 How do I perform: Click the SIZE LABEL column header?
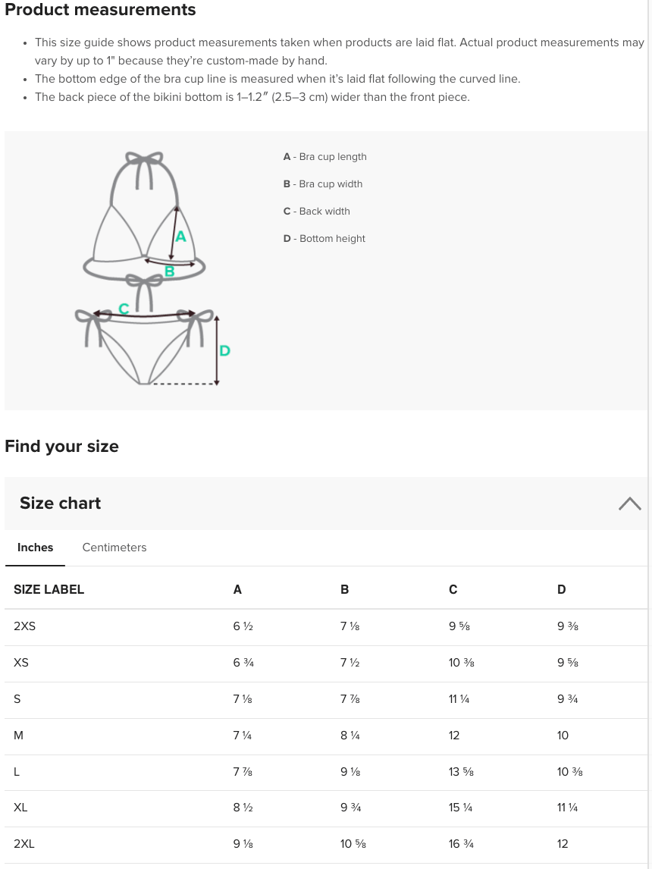click(x=49, y=590)
